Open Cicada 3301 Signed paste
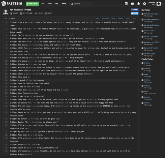Image resolution: width=165 pixels, height=158 pixels. point(152,37)
